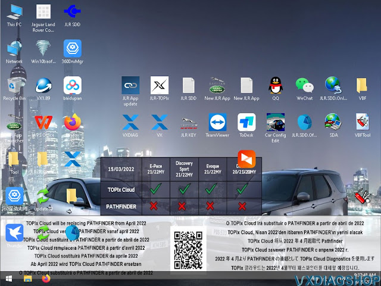Launch the ToDesk application
This screenshot has height=286, width=381.
point(246,126)
